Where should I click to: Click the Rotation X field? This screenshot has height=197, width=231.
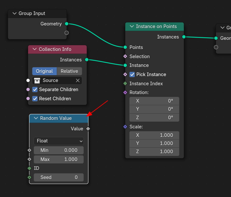click(154, 101)
